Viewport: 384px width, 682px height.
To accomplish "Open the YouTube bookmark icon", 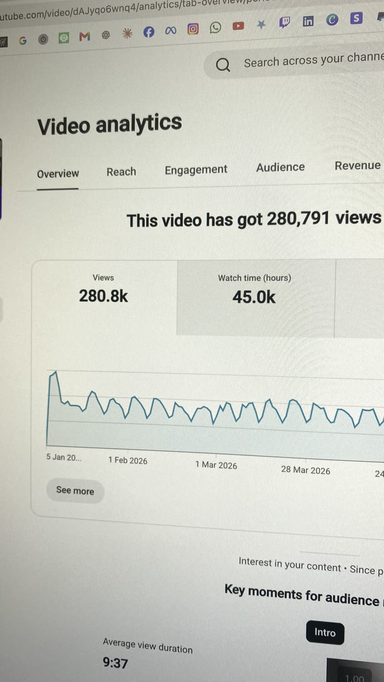I will (238, 26).
